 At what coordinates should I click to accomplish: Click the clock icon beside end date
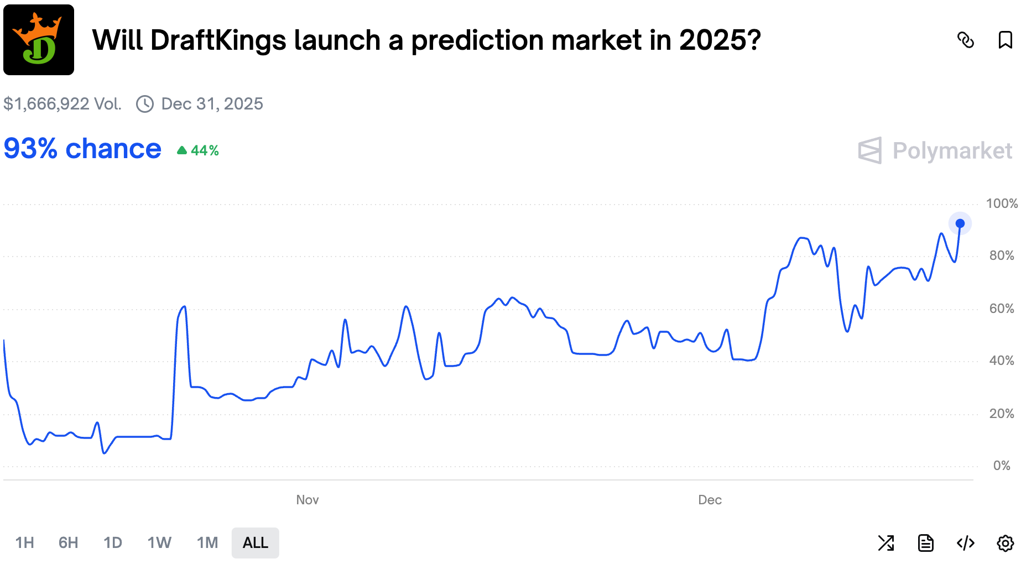click(145, 104)
